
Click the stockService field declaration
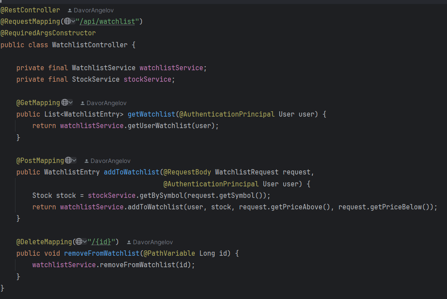[x=148, y=79]
